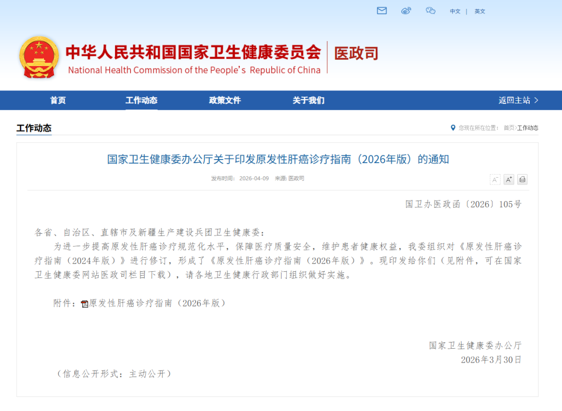Open the email envelope icon
The height and width of the screenshot is (411, 562).
click(382, 11)
